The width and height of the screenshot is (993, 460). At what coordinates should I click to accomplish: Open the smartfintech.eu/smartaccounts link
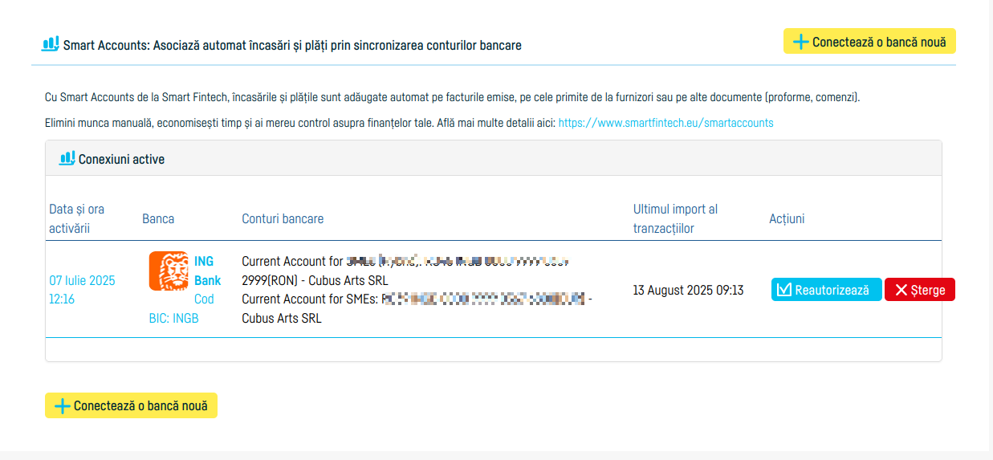tap(665, 123)
